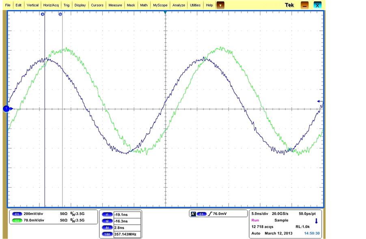Click the C1 channel badge

click(17, 214)
